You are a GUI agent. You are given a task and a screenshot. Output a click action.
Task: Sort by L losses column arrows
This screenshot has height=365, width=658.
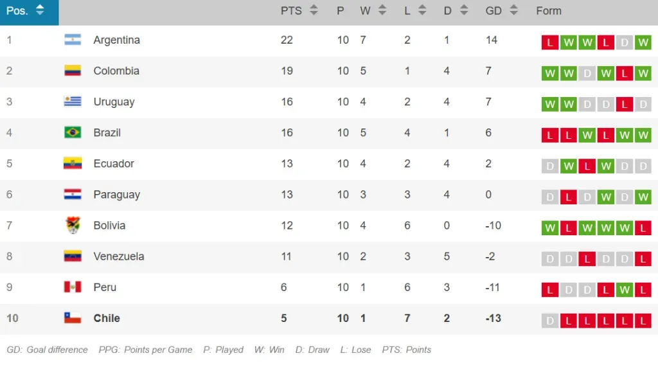click(x=422, y=11)
